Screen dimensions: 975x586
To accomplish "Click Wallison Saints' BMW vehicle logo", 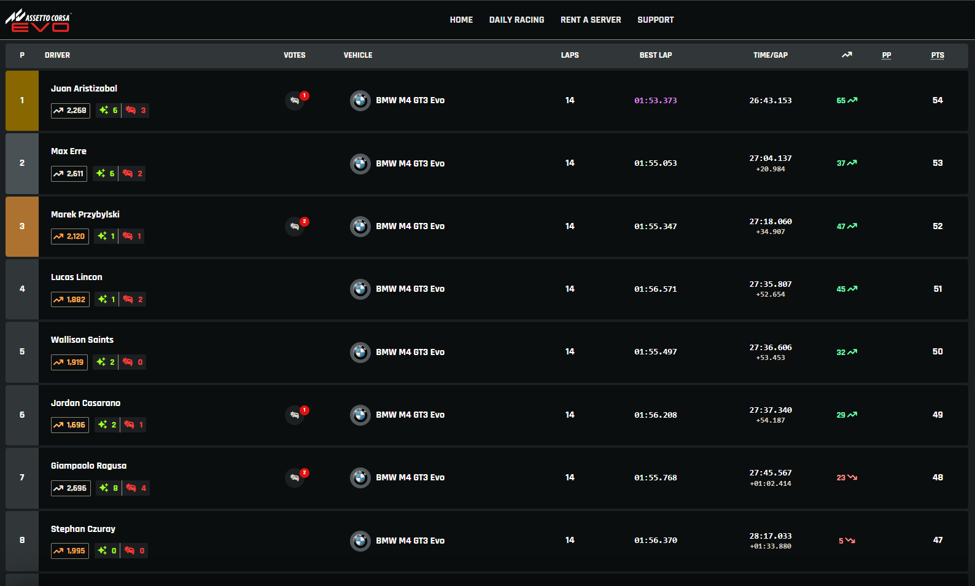I will (x=360, y=352).
